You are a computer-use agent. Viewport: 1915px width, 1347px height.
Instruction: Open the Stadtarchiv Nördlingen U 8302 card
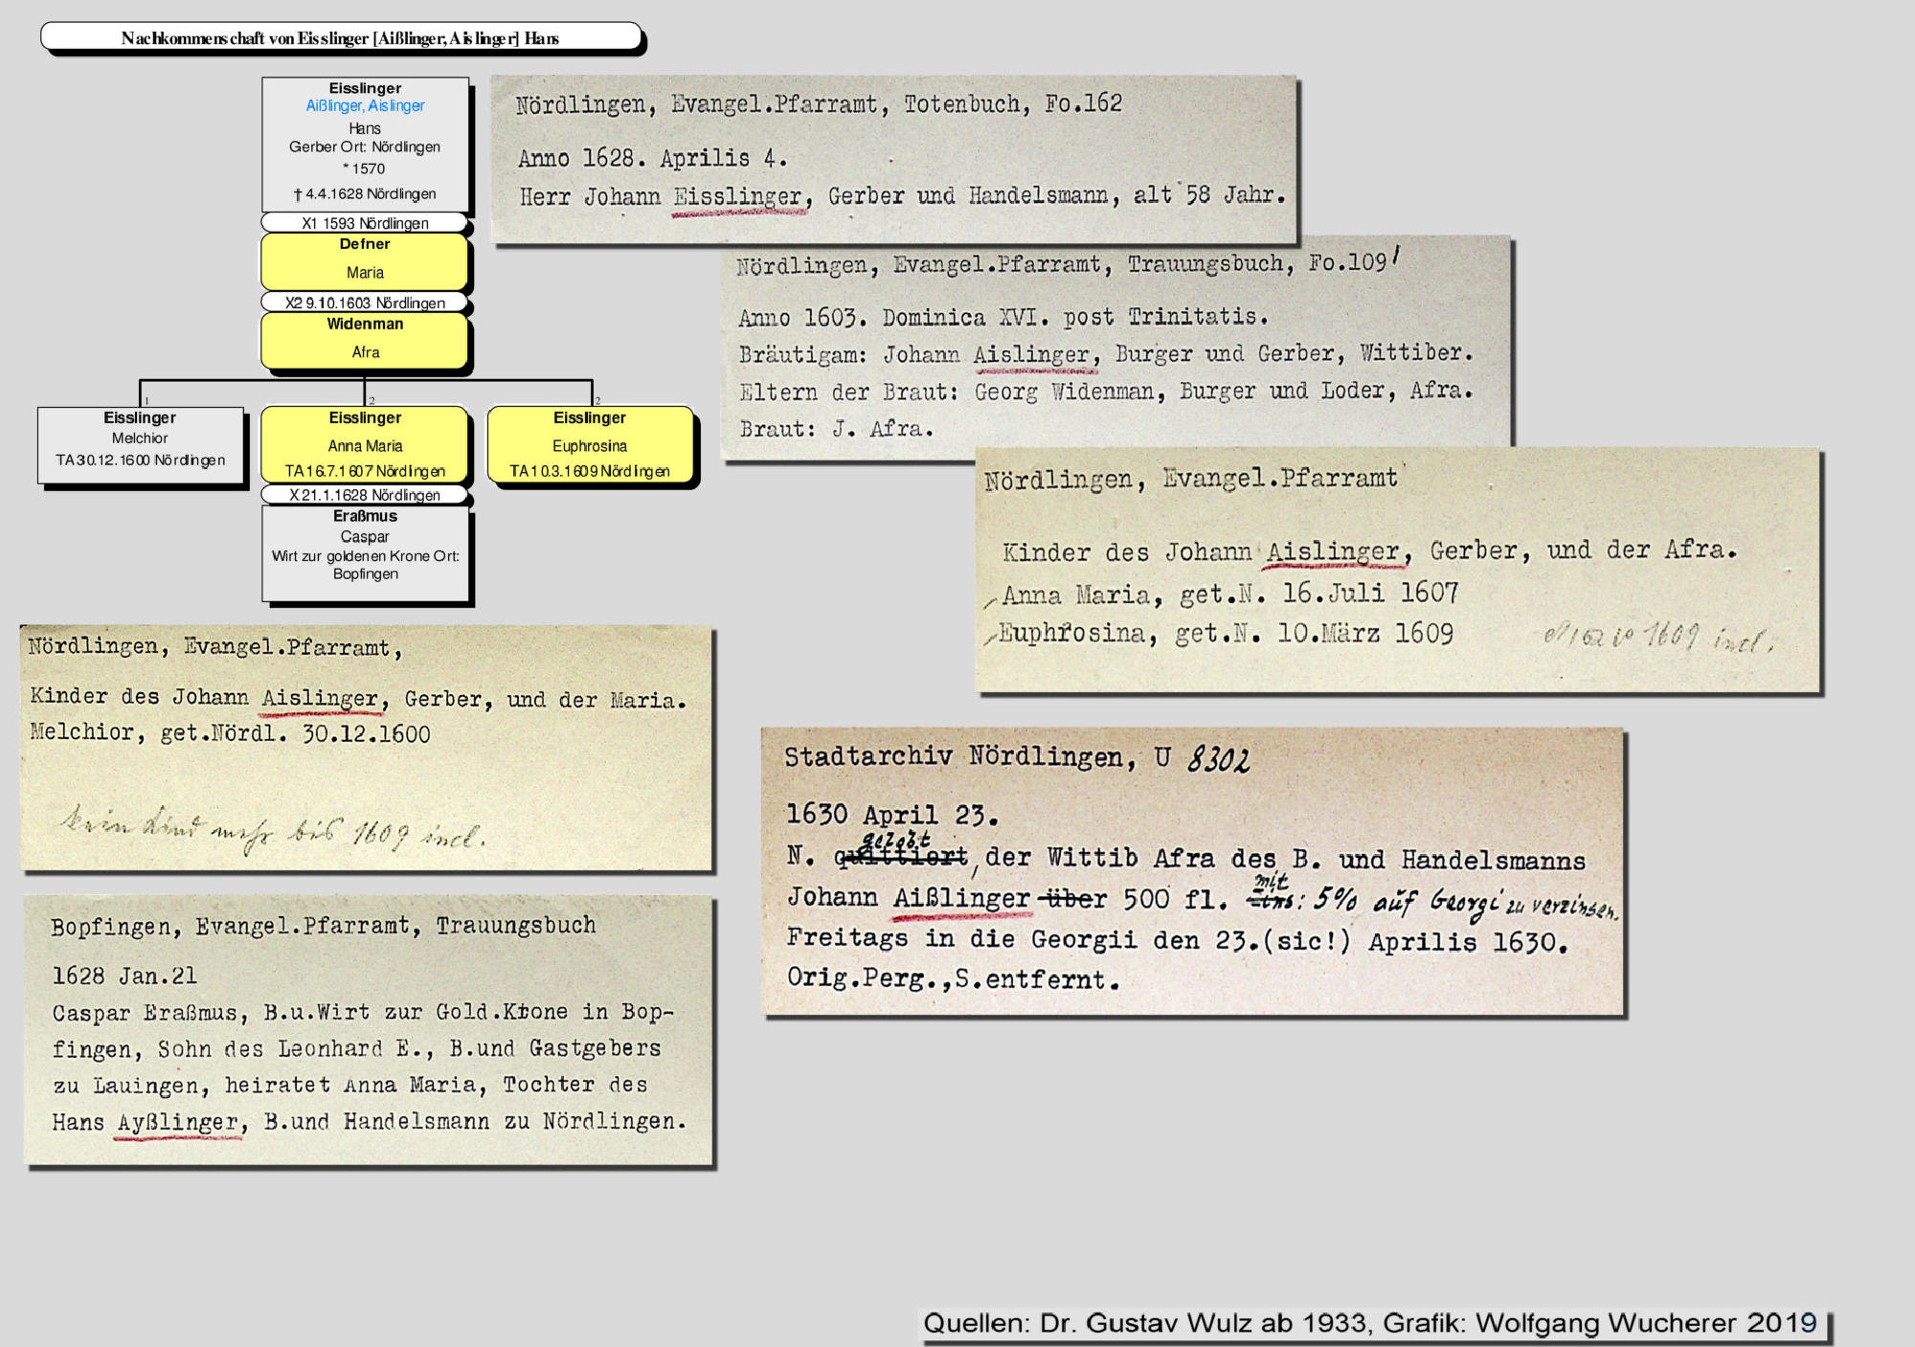click(x=1191, y=869)
